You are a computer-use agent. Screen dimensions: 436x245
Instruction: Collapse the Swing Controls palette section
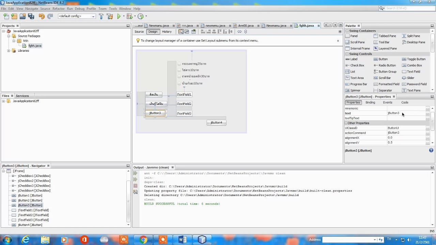347,54
